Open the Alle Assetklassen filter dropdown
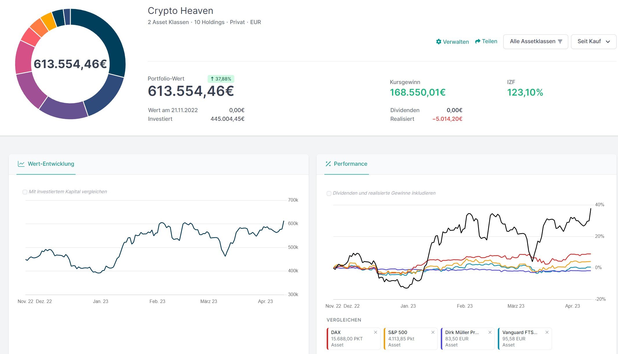 tap(535, 42)
